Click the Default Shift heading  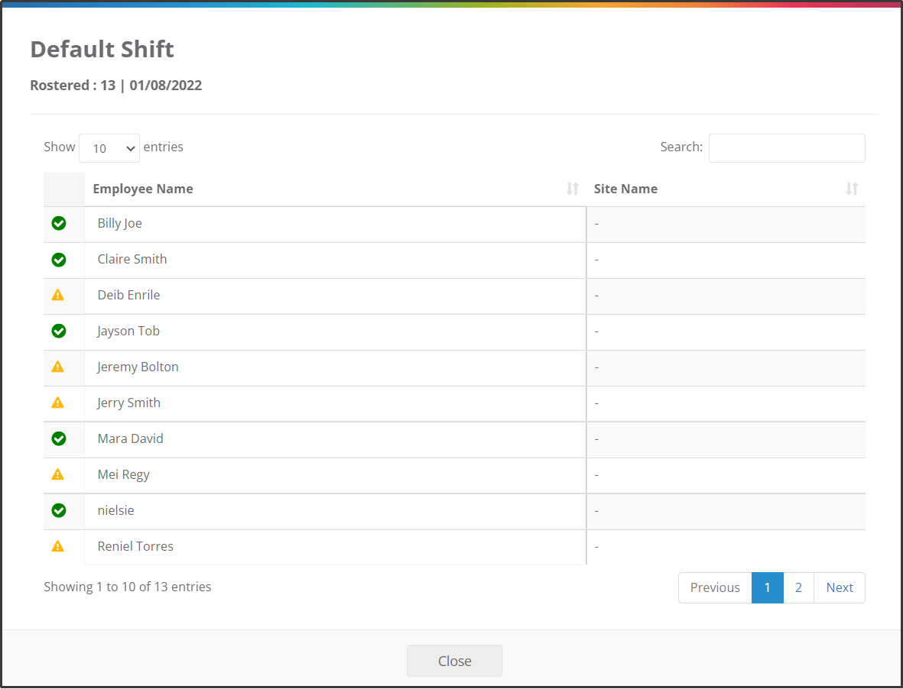tap(102, 50)
